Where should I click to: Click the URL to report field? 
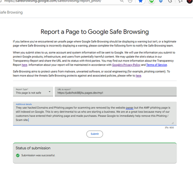click(x=116, y=91)
